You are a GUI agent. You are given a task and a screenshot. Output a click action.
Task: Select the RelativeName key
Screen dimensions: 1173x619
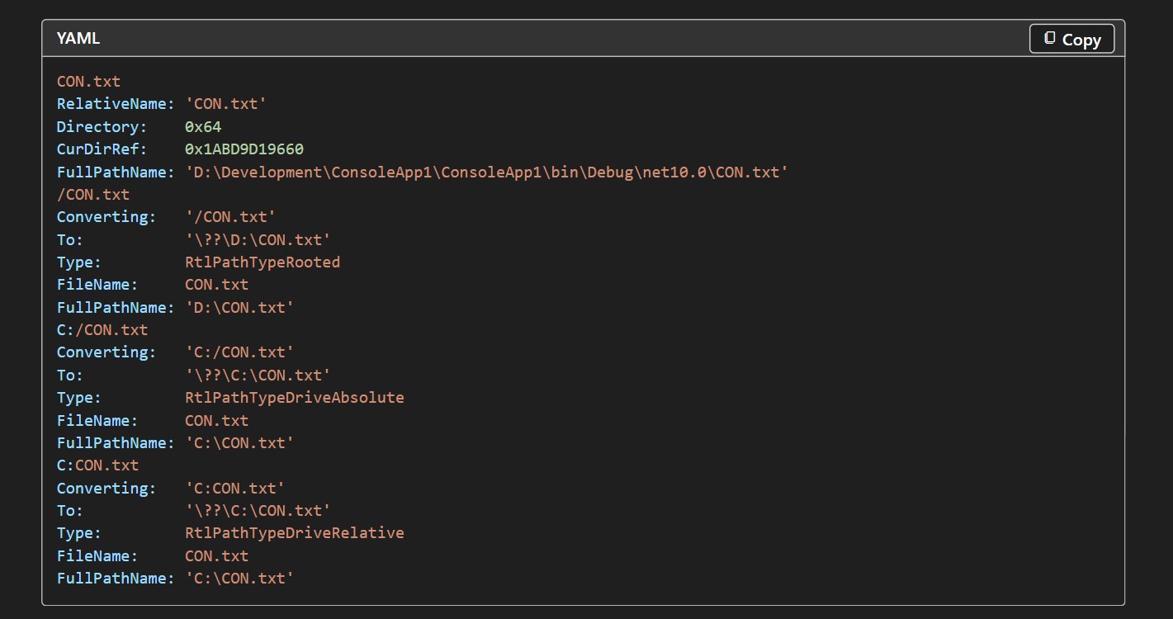pyautogui.click(x=116, y=104)
